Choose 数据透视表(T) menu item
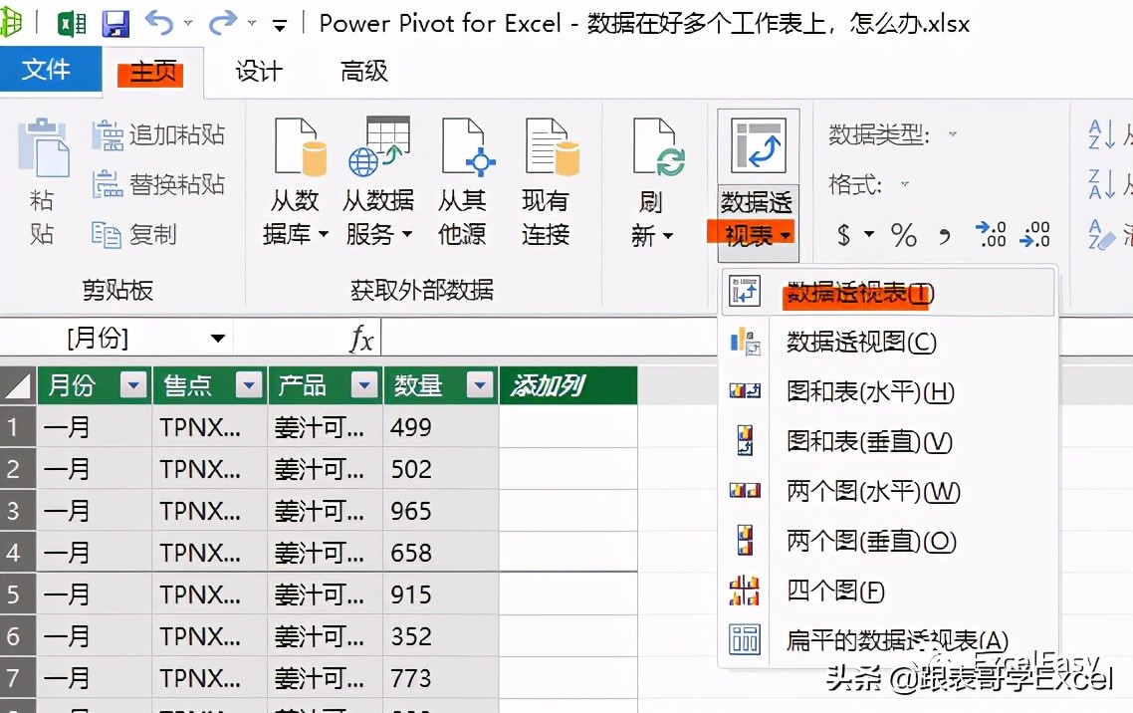Image resolution: width=1133 pixels, height=713 pixels. (889, 293)
